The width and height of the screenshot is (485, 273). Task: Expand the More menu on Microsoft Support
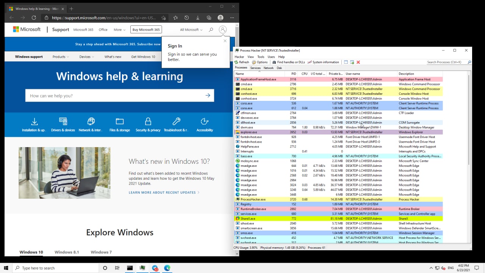pyautogui.click(x=119, y=30)
